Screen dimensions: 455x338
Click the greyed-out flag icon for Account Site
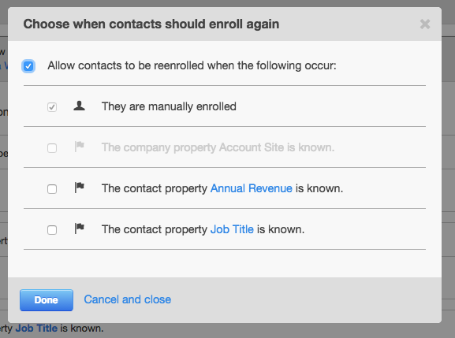click(79, 147)
